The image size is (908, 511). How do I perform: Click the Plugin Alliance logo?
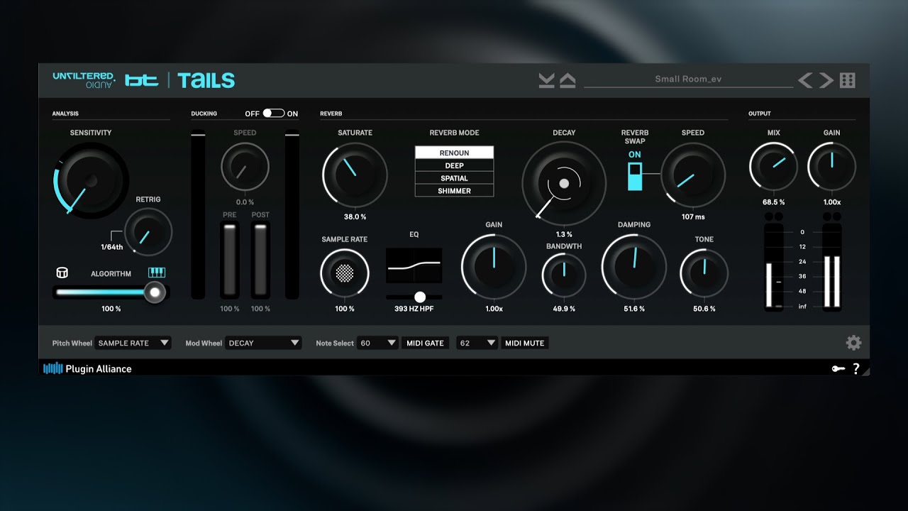[87, 368]
